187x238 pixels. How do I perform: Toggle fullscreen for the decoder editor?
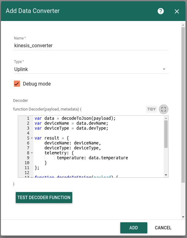tap(164, 109)
